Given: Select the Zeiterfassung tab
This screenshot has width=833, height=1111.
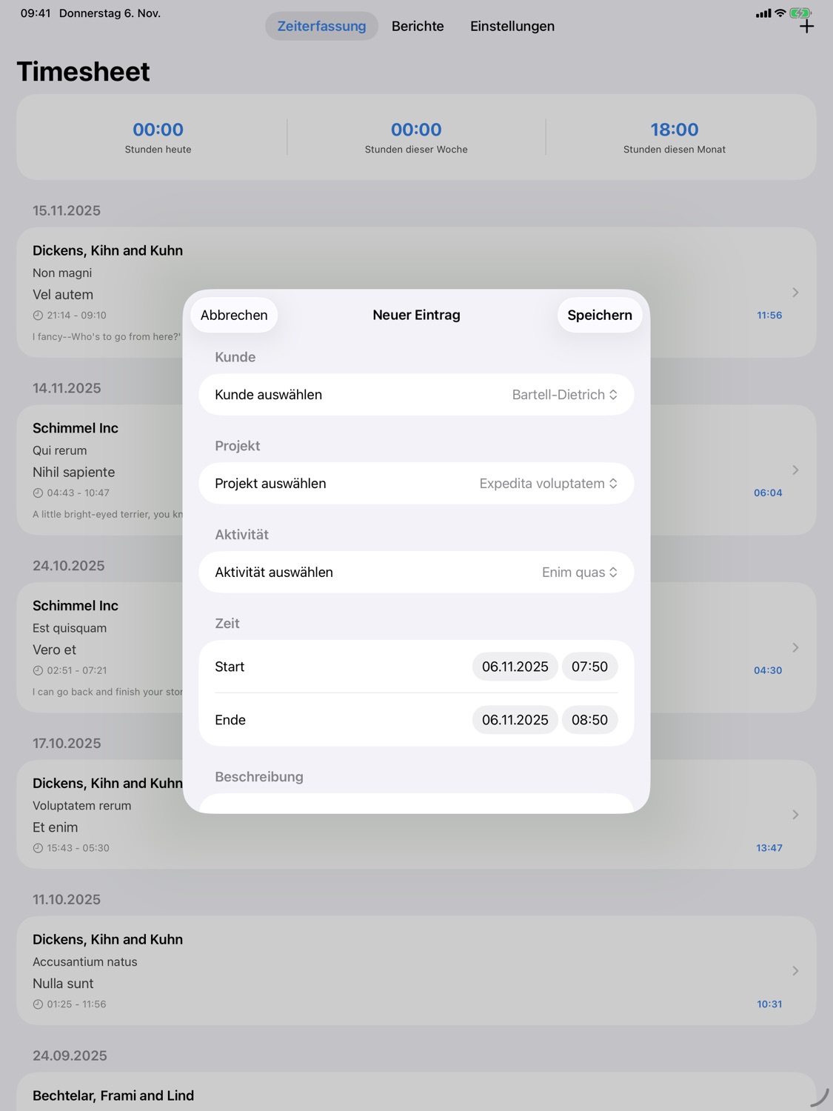Looking at the screenshot, I should tap(321, 26).
